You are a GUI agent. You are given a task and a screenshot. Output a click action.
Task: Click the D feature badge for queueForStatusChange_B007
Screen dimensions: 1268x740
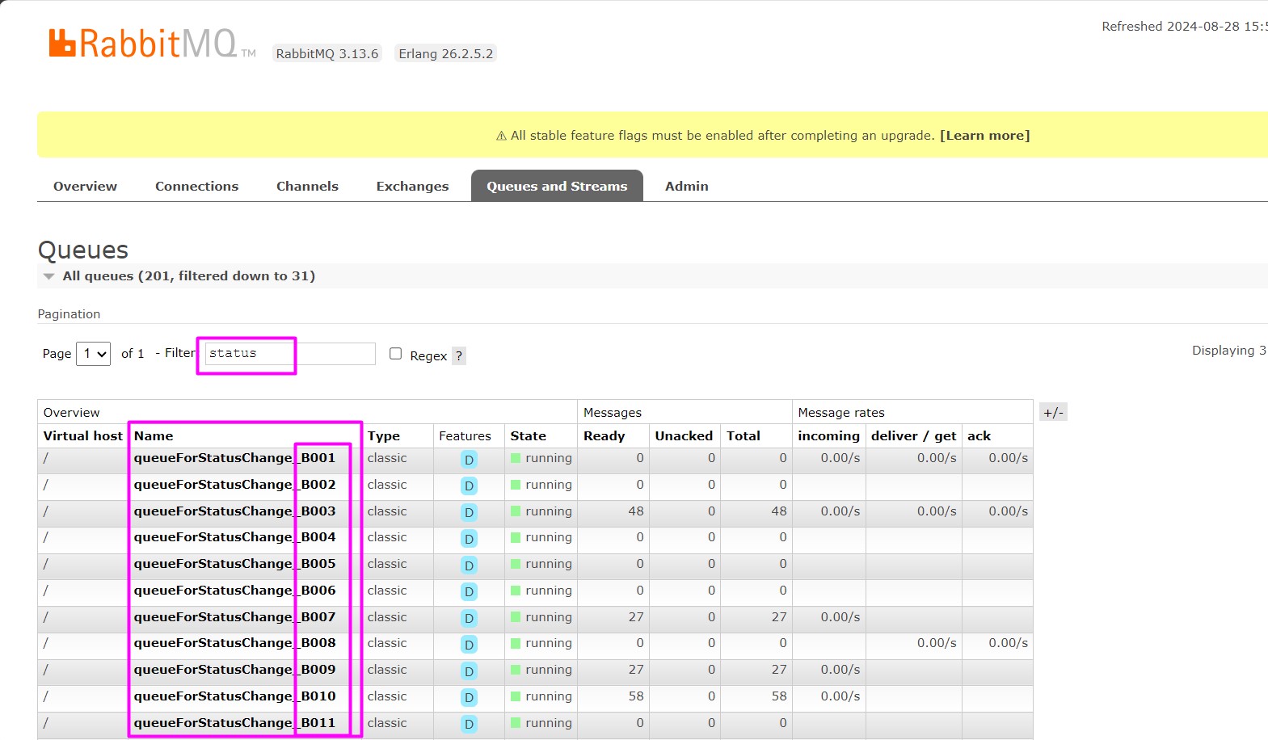469,618
